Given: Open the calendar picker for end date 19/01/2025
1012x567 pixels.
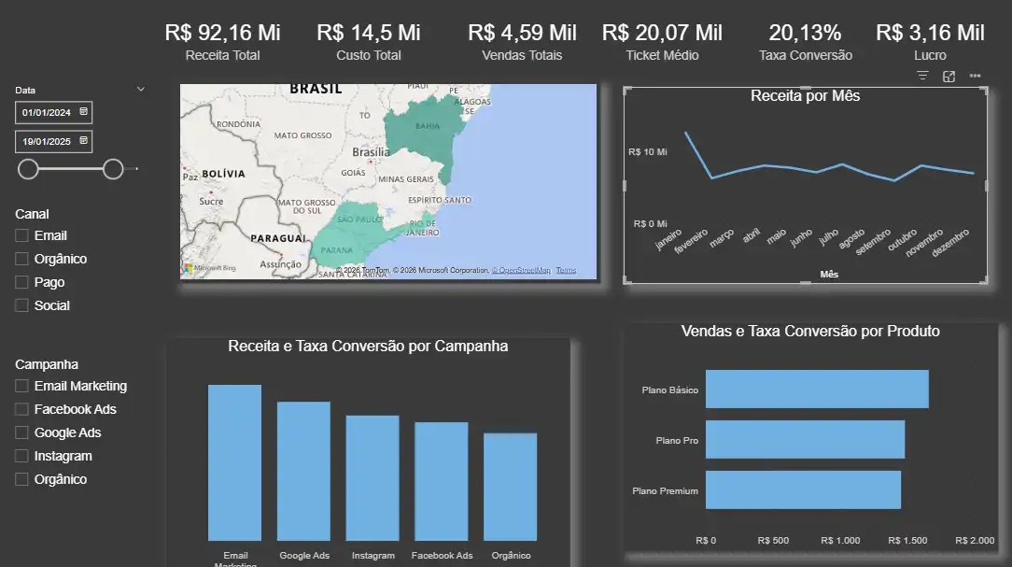Looking at the screenshot, I should (83, 141).
